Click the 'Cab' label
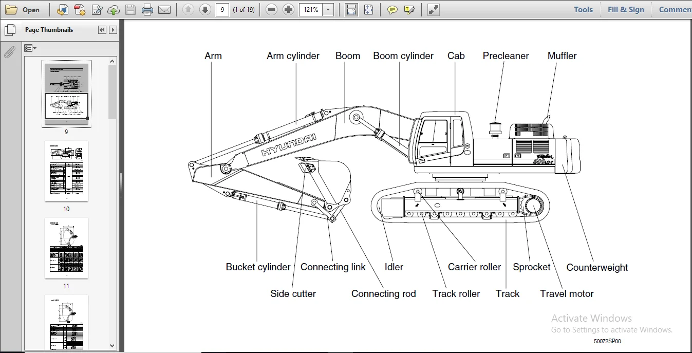 click(x=456, y=56)
